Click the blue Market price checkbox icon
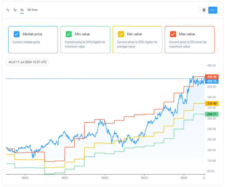 point(16,34)
